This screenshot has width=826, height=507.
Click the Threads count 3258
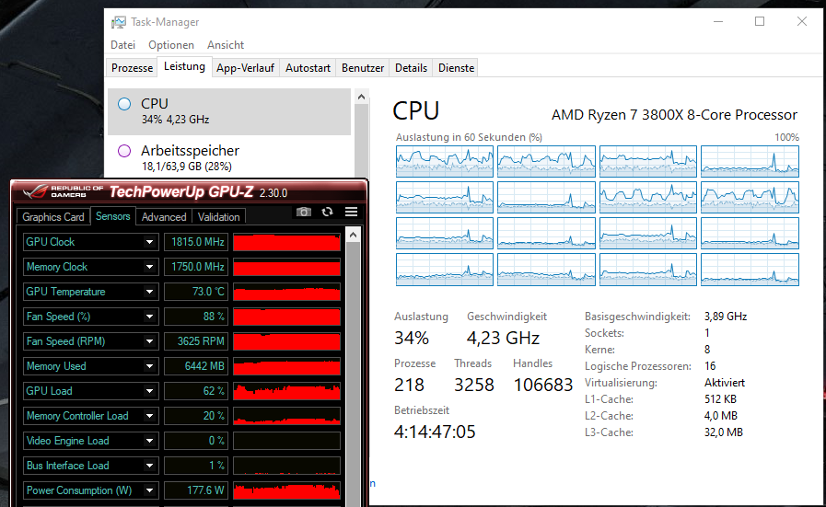pyautogui.click(x=474, y=385)
